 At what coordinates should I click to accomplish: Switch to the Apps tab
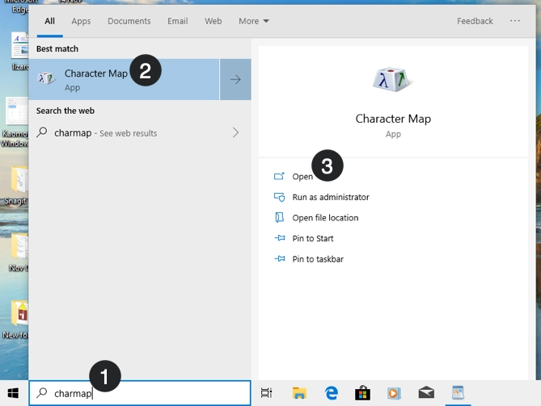coord(81,21)
